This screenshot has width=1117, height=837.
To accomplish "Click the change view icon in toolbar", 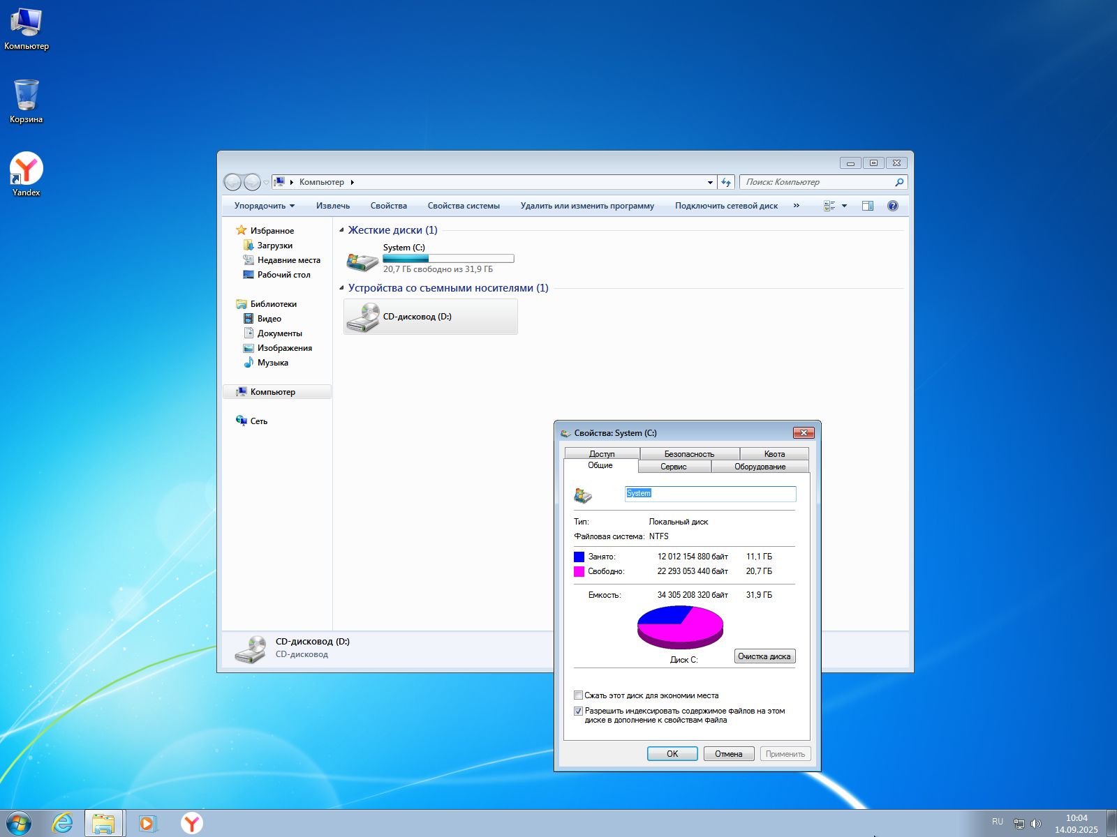I will (829, 206).
